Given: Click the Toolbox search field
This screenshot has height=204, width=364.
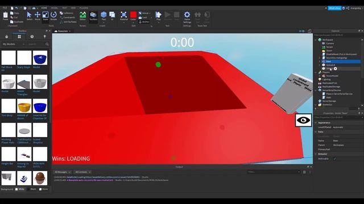Looking at the screenshot, I should (x=36, y=44).
